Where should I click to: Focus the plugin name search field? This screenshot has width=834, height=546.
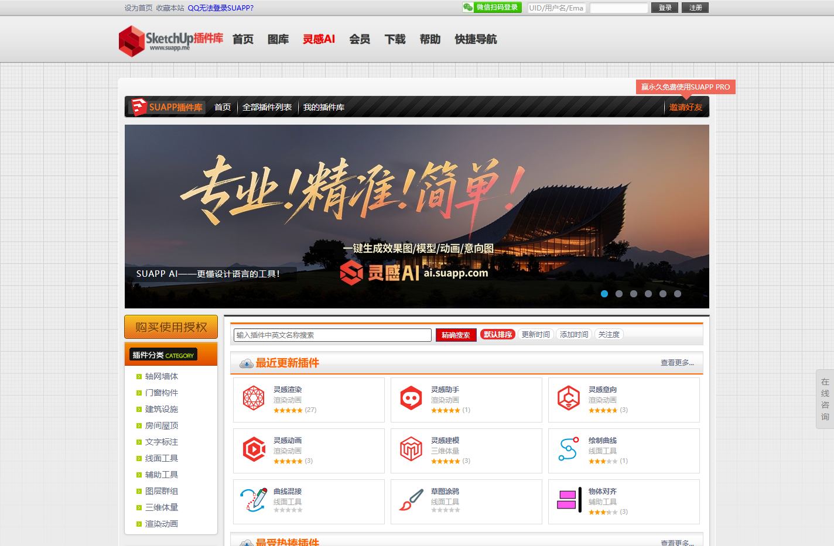click(x=333, y=335)
